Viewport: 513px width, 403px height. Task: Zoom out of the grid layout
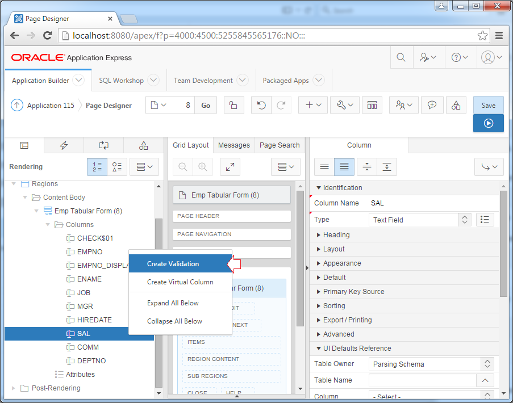[x=183, y=167]
